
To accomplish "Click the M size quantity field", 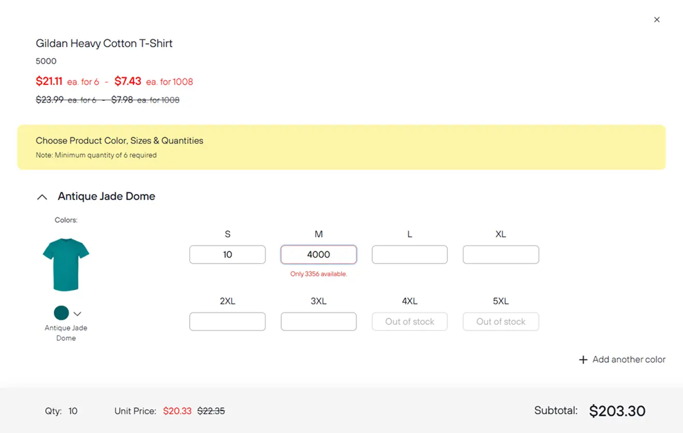I will pos(319,254).
